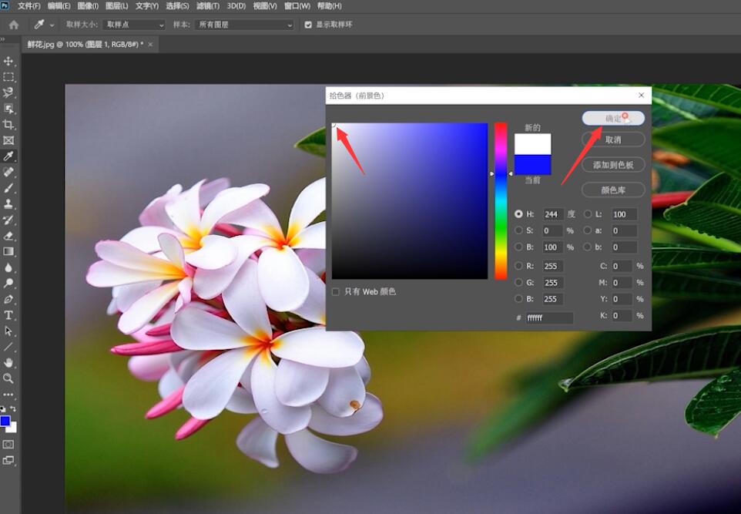Click the hex color # input field
Viewport: 741px width, 514px height.
tap(549, 317)
